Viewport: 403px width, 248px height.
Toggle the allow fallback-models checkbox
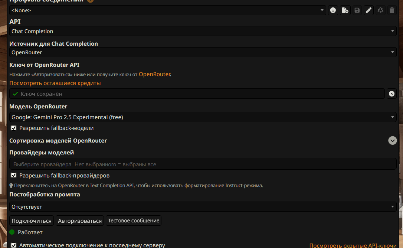click(x=14, y=128)
